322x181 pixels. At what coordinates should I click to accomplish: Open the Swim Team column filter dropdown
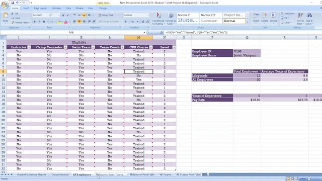pyautogui.click(x=93, y=47)
